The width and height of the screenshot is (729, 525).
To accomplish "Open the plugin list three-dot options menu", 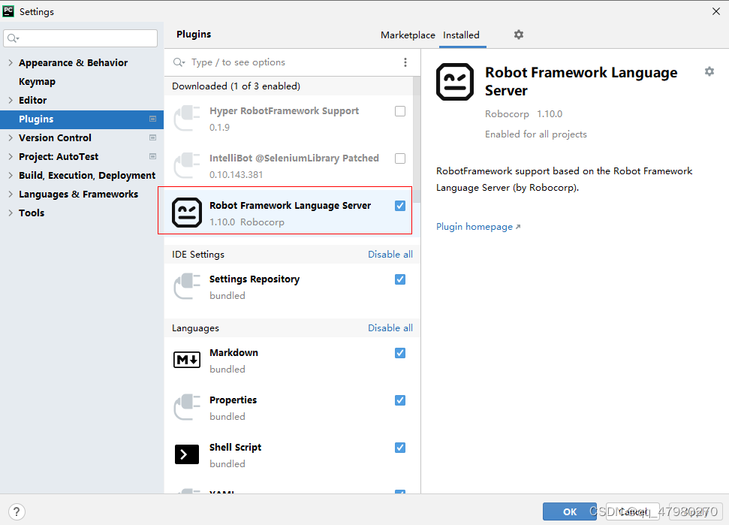I will tap(405, 62).
